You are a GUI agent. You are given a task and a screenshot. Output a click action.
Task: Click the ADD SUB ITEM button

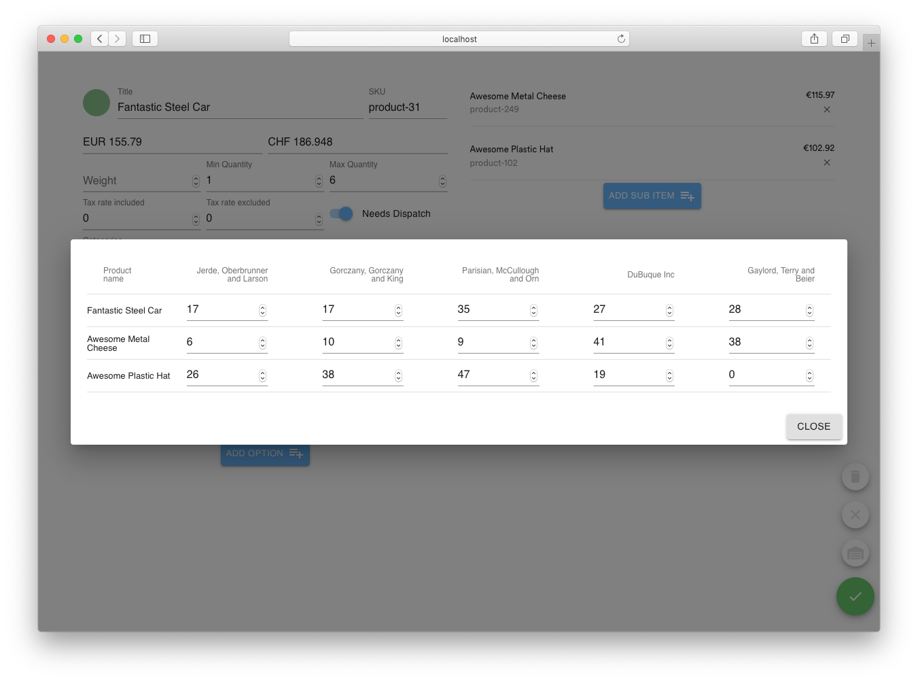pyautogui.click(x=652, y=196)
